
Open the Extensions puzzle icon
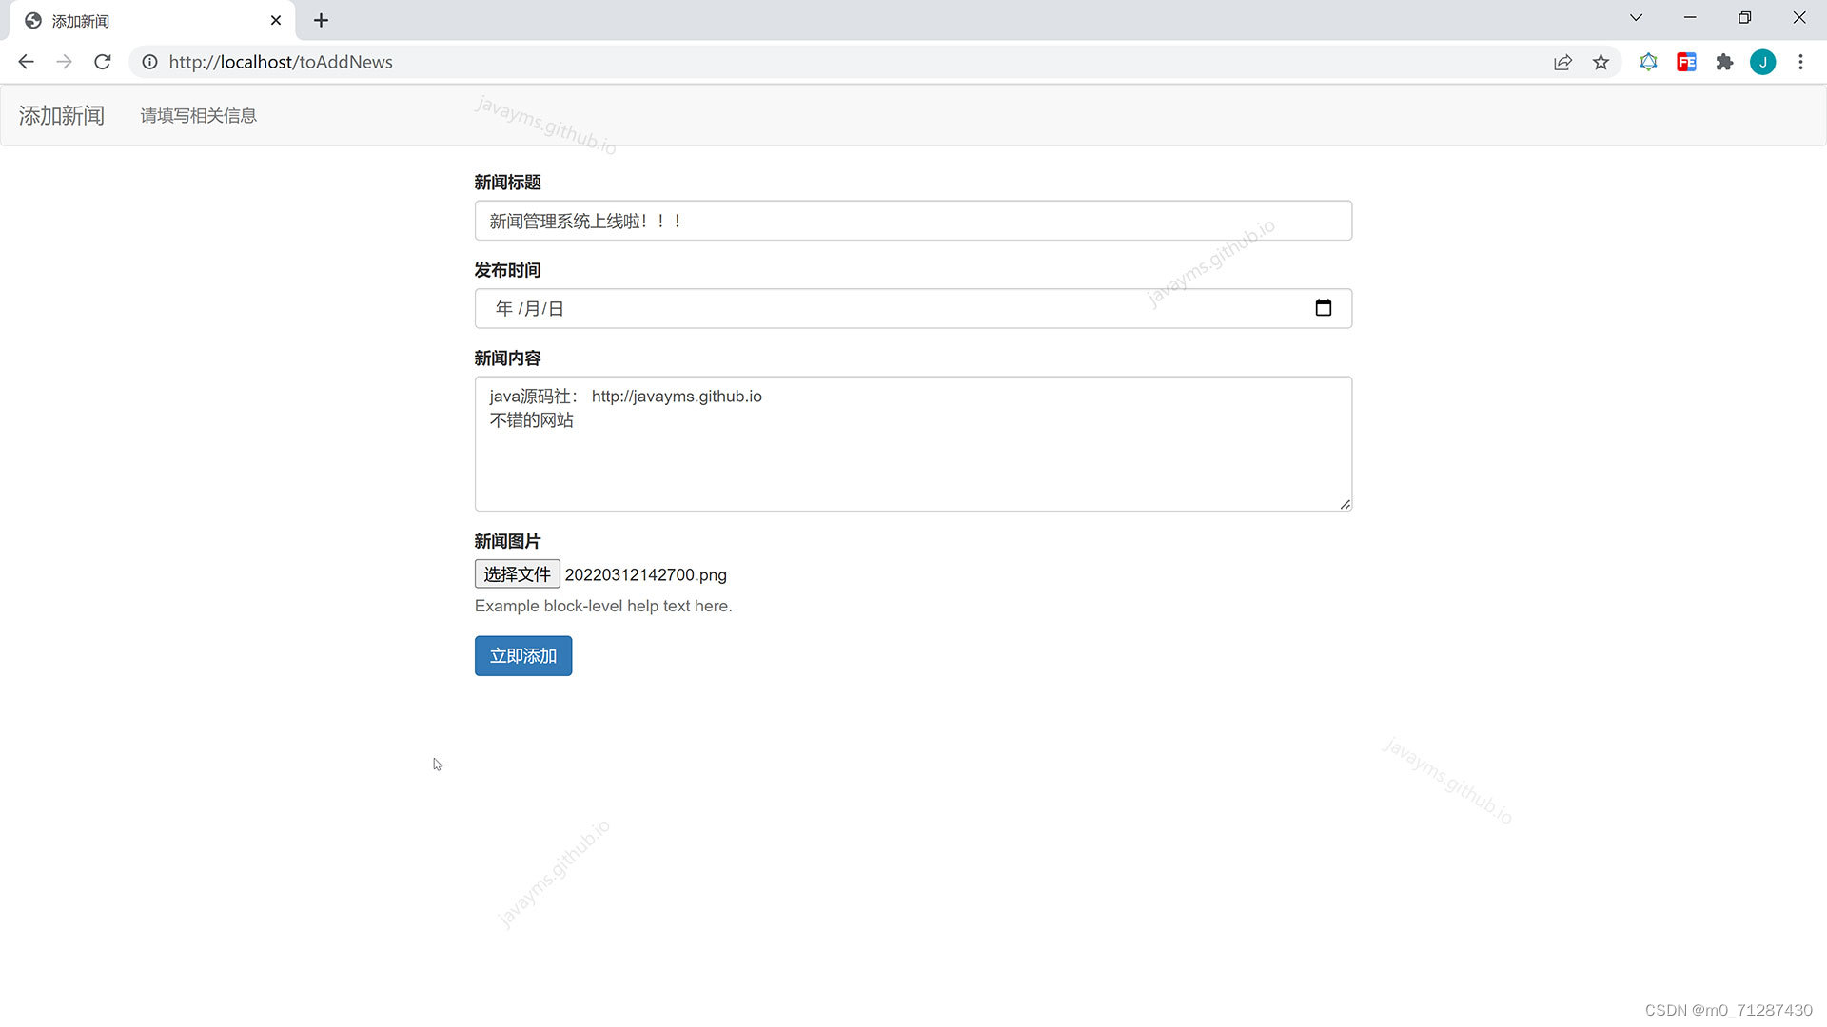(1724, 62)
